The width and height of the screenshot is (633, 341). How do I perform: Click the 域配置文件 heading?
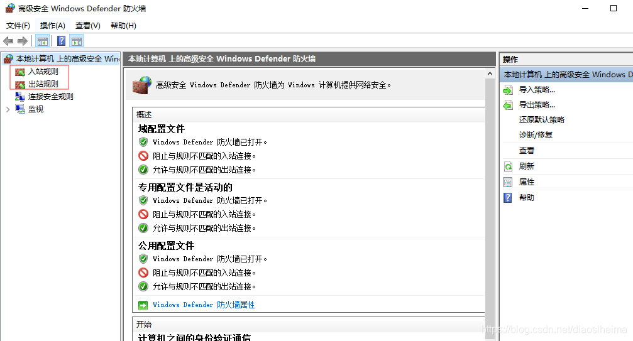[x=162, y=129]
